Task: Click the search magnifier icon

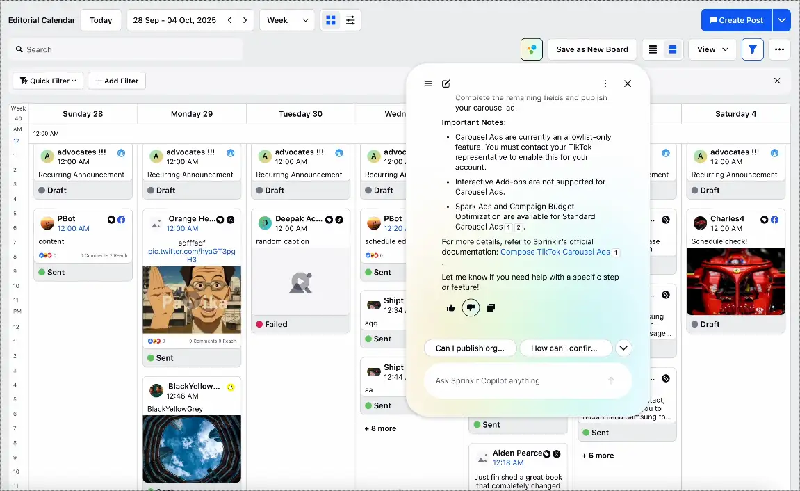Action: coord(19,49)
